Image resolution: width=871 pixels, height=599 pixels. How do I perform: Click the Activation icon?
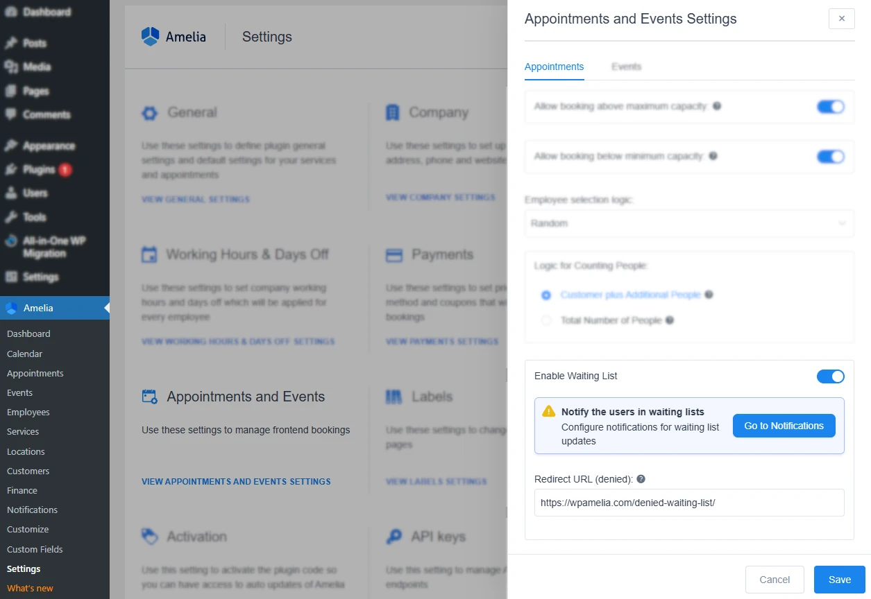click(x=149, y=535)
